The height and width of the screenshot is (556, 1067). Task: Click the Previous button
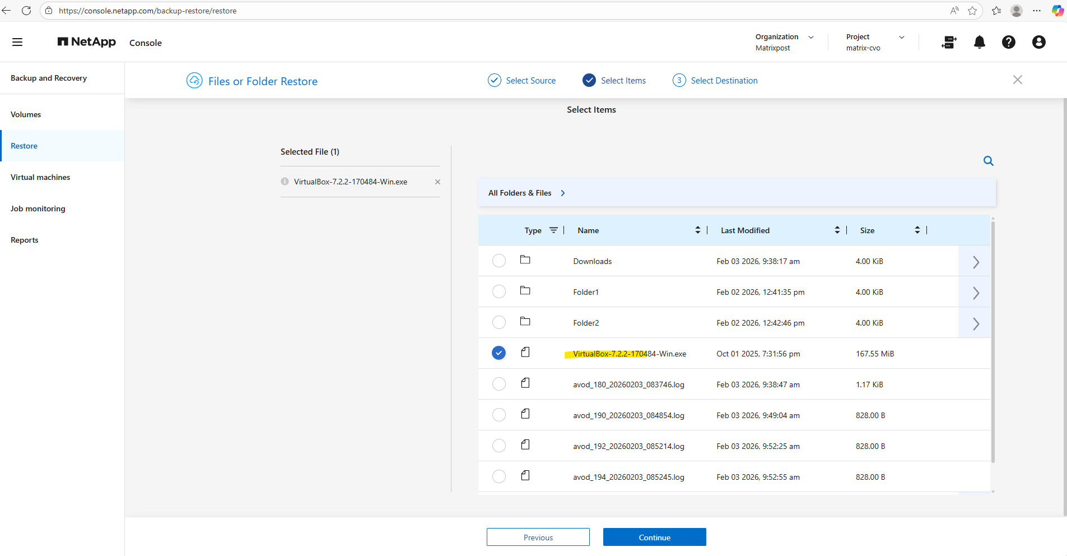pyautogui.click(x=538, y=537)
